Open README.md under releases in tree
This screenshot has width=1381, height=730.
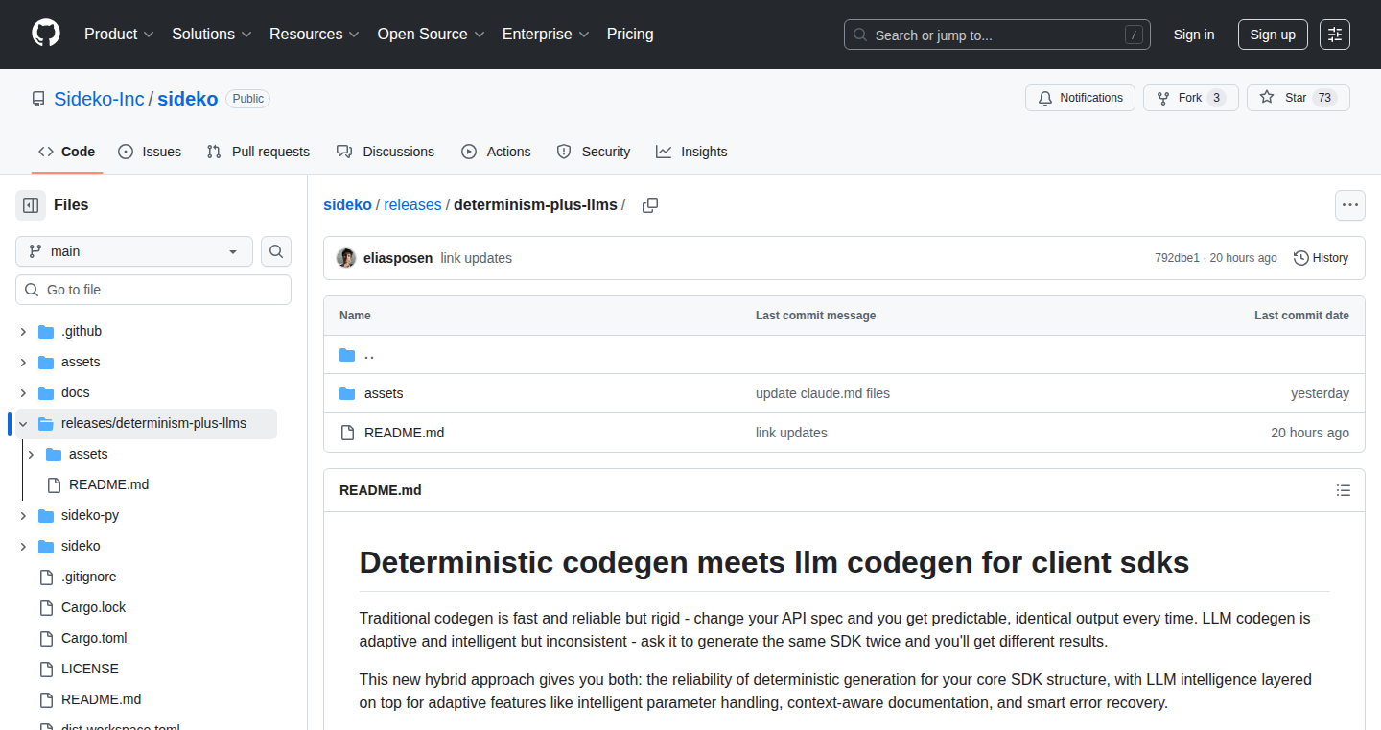(108, 484)
